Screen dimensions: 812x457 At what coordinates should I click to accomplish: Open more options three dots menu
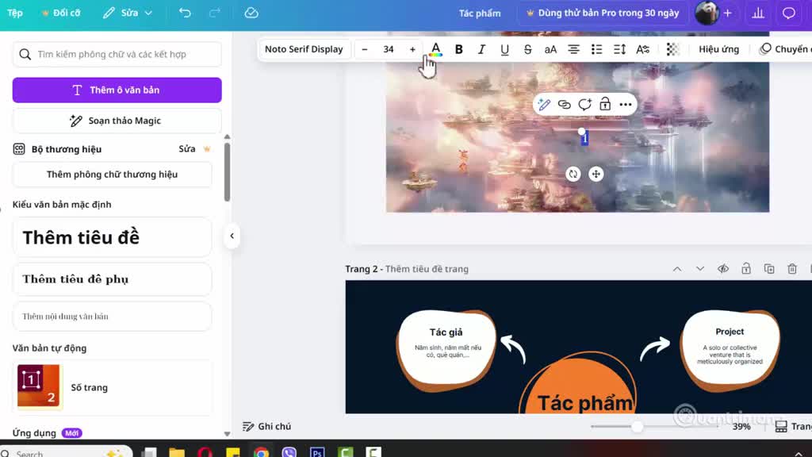626,105
